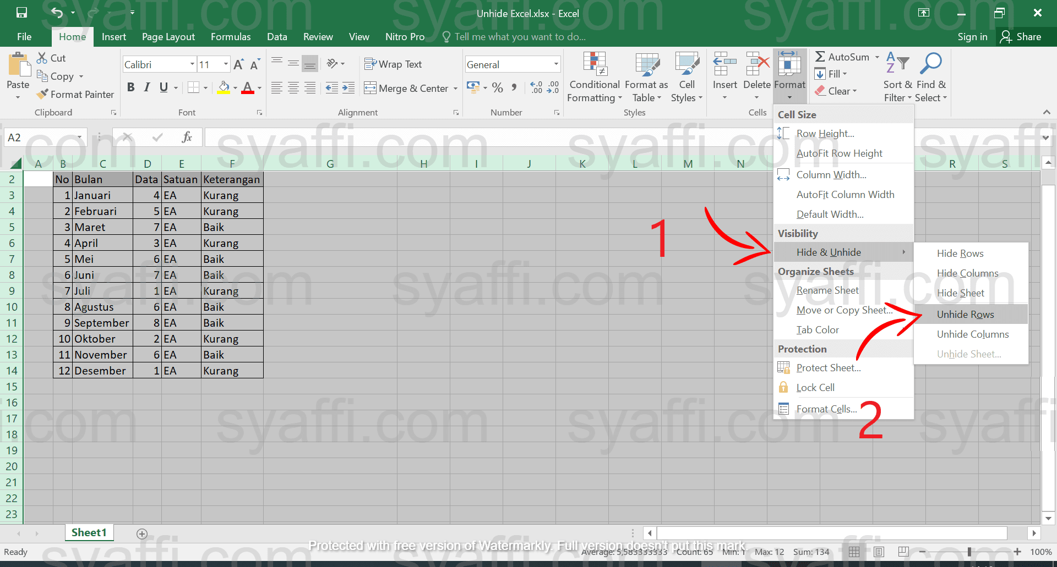Viewport: 1057px width, 567px height.
Task: Choose Unhide Rows in submenu
Action: (x=971, y=315)
